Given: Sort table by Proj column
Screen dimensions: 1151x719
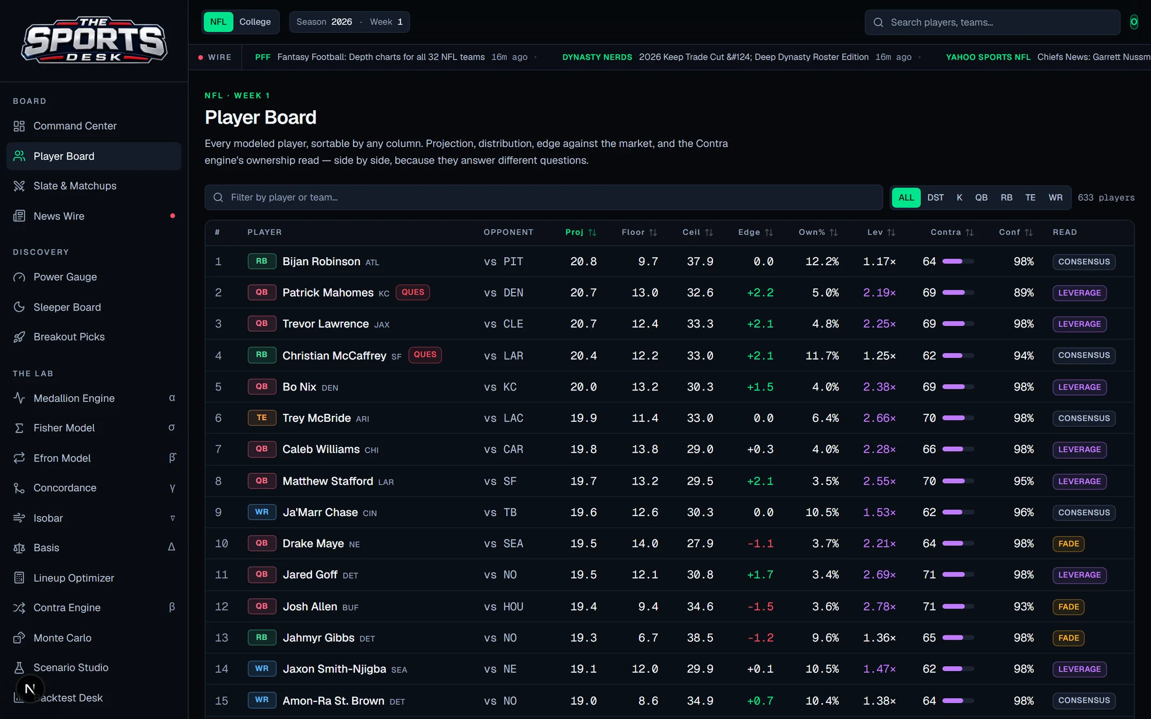Looking at the screenshot, I should 580,232.
